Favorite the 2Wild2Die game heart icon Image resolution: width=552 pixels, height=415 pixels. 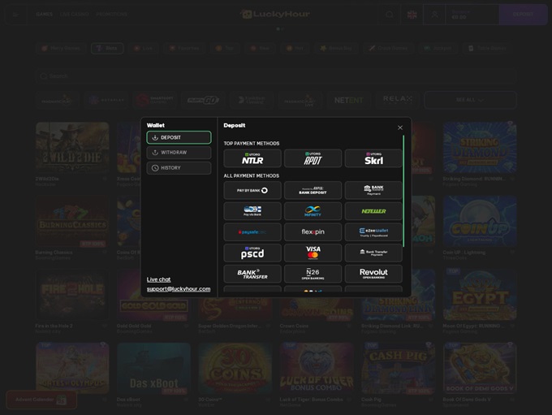pos(105,179)
